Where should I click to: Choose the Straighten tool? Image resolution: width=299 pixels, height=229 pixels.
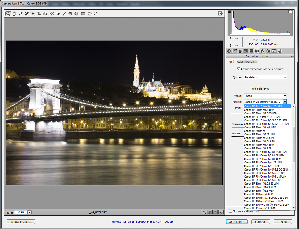[x=45, y=13]
